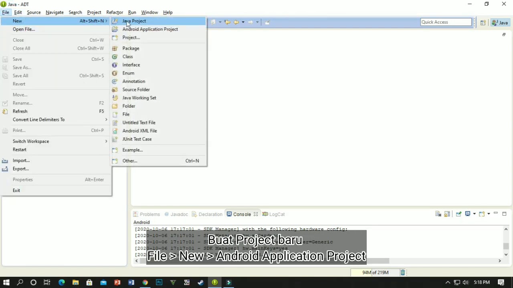Create a new Interface from the submenu
This screenshot has width=513, height=288.
[x=159, y=65]
